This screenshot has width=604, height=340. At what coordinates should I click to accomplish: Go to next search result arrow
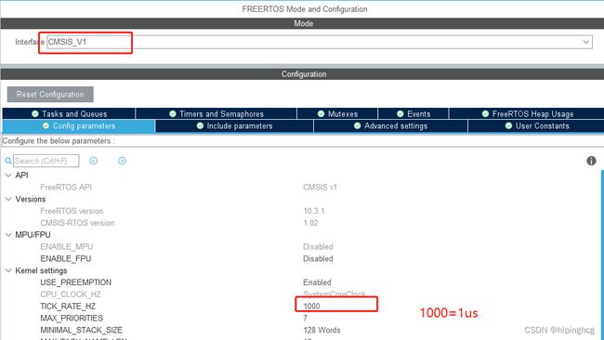pos(122,161)
